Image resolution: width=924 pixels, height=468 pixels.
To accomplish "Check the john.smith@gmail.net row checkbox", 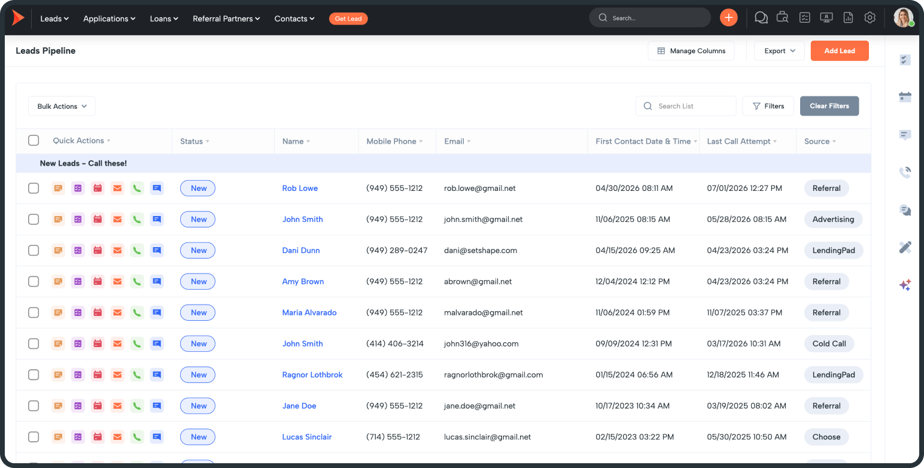I will [34, 219].
